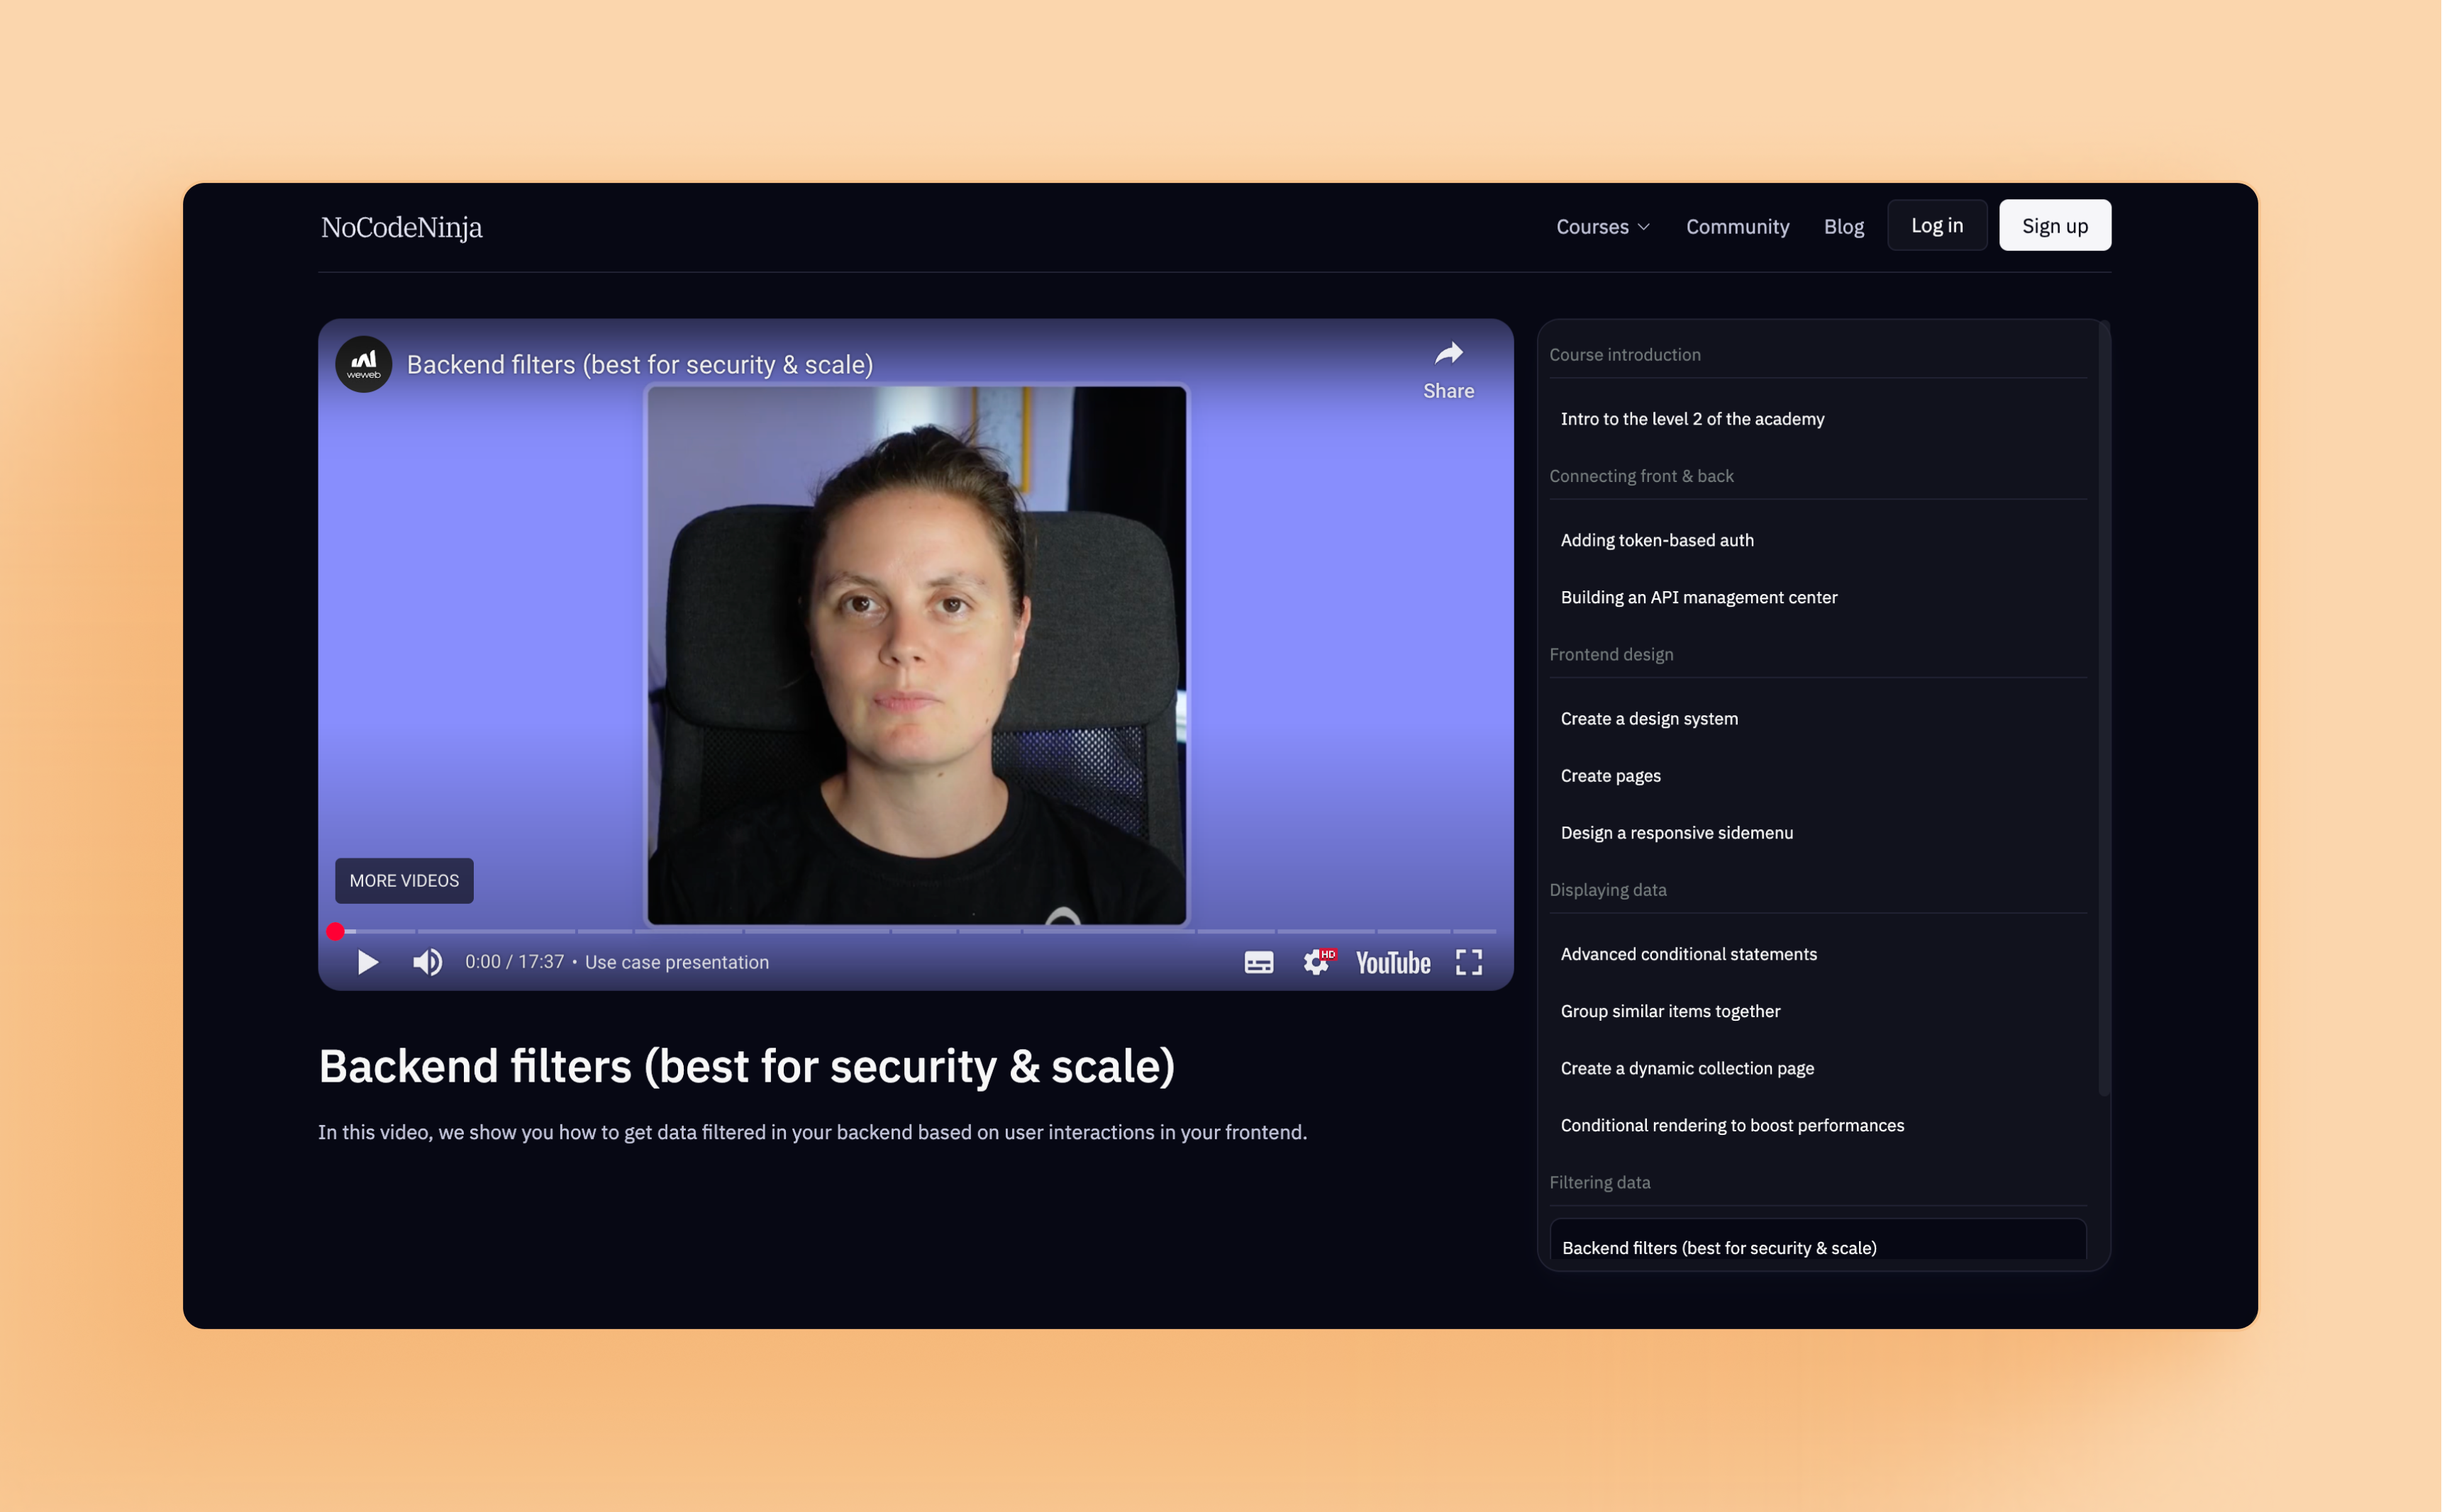Screen dimensions: 2442x1512
Task: Mute the video volume speaker icon
Action: pos(427,962)
